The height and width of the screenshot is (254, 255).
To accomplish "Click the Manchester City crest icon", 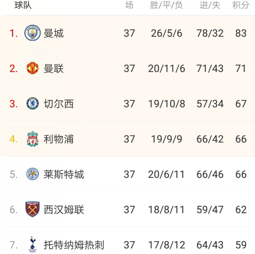I will pyautogui.click(x=33, y=33).
